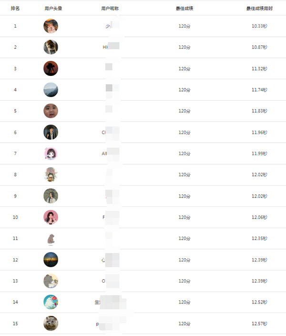The height and width of the screenshot is (336, 286).
Task: Select the sunset silhouette avatar in rank 3
Action: click(x=51, y=68)
